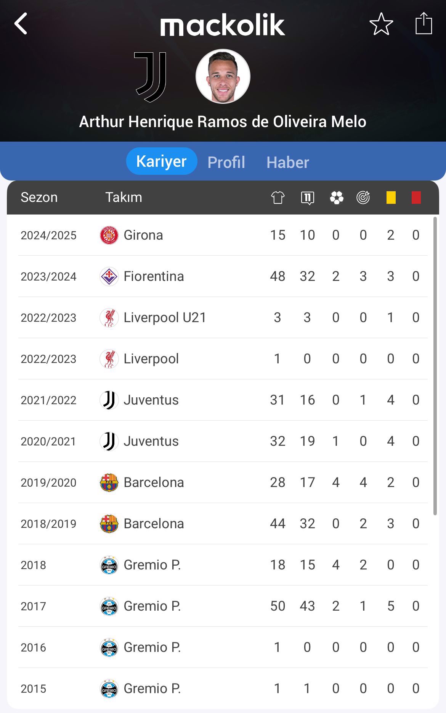446x713 pixels.
Task: Tap the yellow card column header
Action: point(391,198)
